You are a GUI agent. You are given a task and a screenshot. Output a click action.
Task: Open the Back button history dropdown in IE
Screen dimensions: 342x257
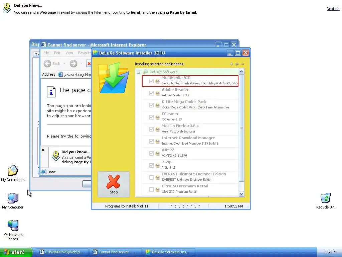(x=64, y=64)
